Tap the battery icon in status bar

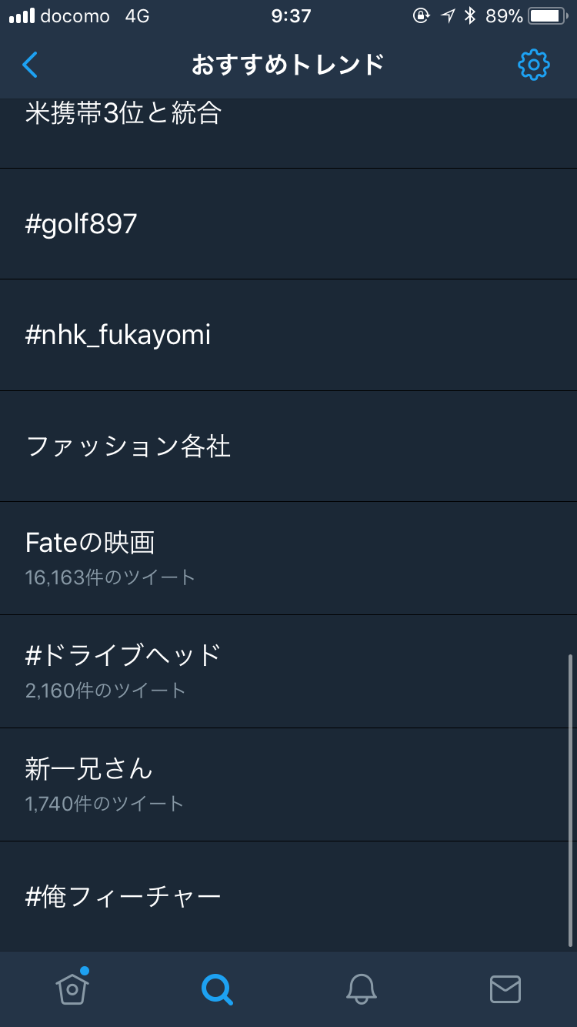click(x=548, y=16)
